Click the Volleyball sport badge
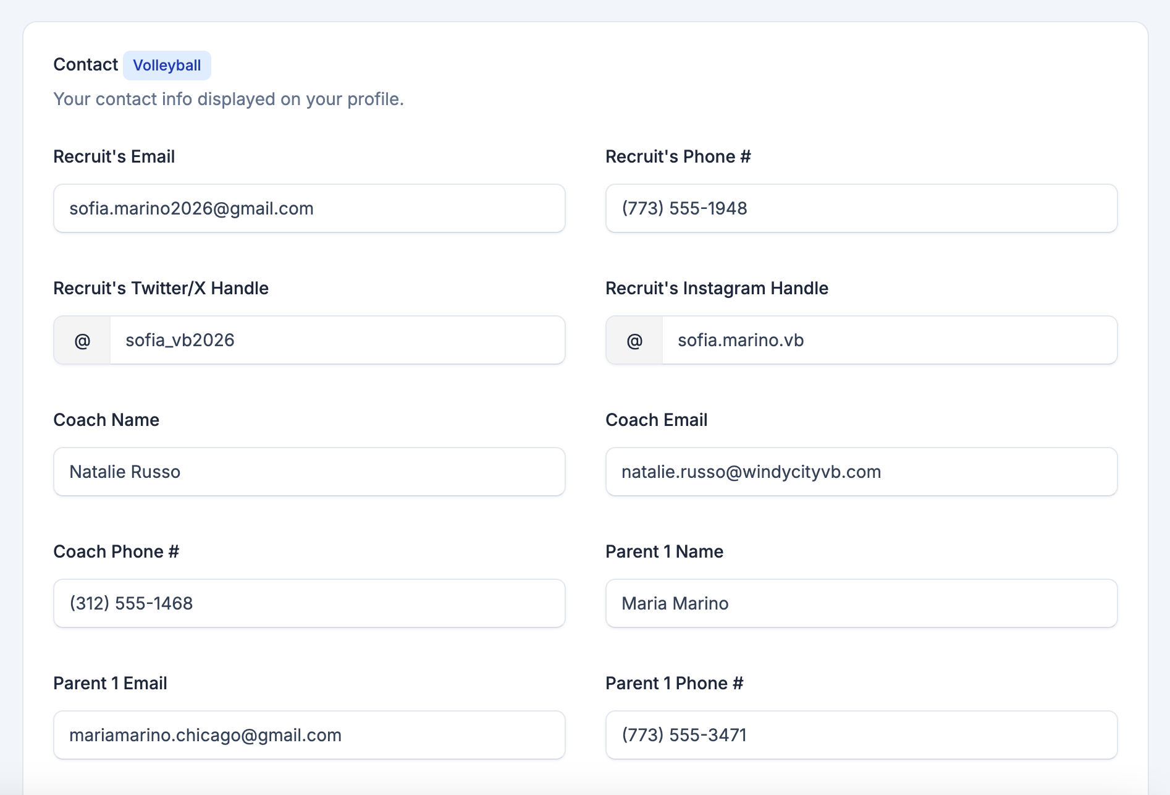The image size is (1170, 795). [167, 66]
